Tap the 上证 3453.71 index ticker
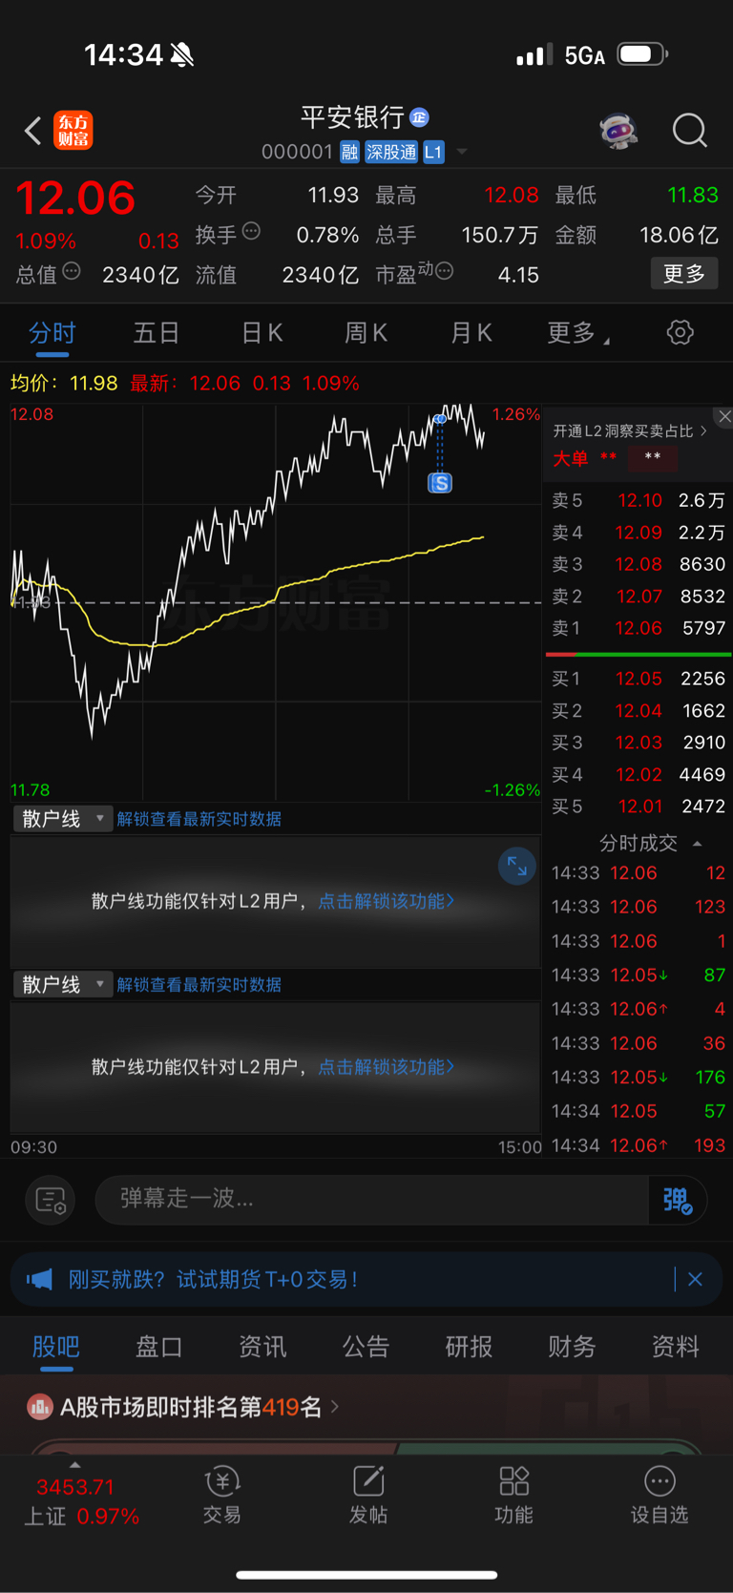The width and height of the screenshot is (733, 1593). pyautogui.click(x=81, y=1501)
